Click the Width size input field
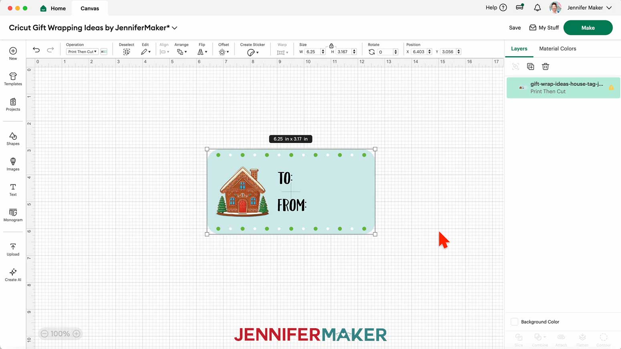The height and width of the screenshot is (349, 621). (x=313, y=52)
